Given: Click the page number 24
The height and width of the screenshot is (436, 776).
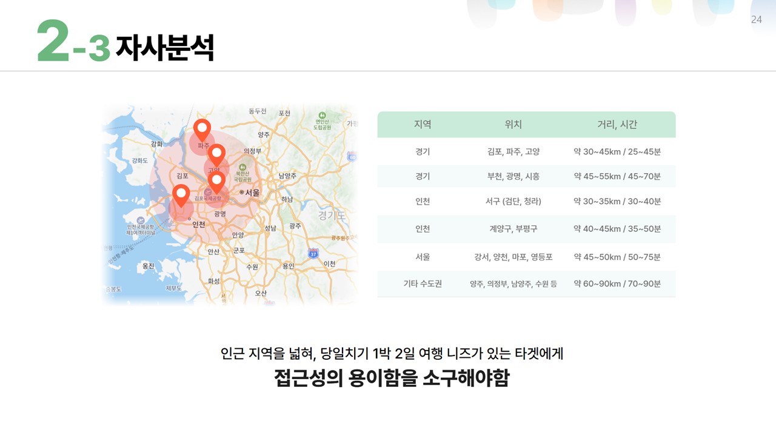Looking at the screenshot, I should 756,19.
